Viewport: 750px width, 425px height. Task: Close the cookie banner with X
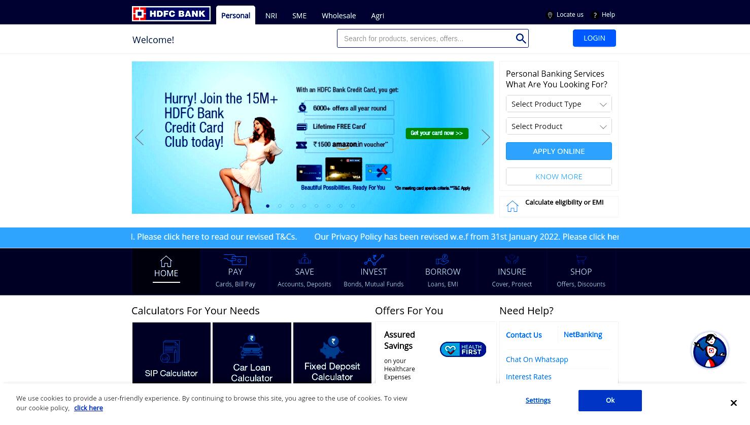[x=733, y=403]
